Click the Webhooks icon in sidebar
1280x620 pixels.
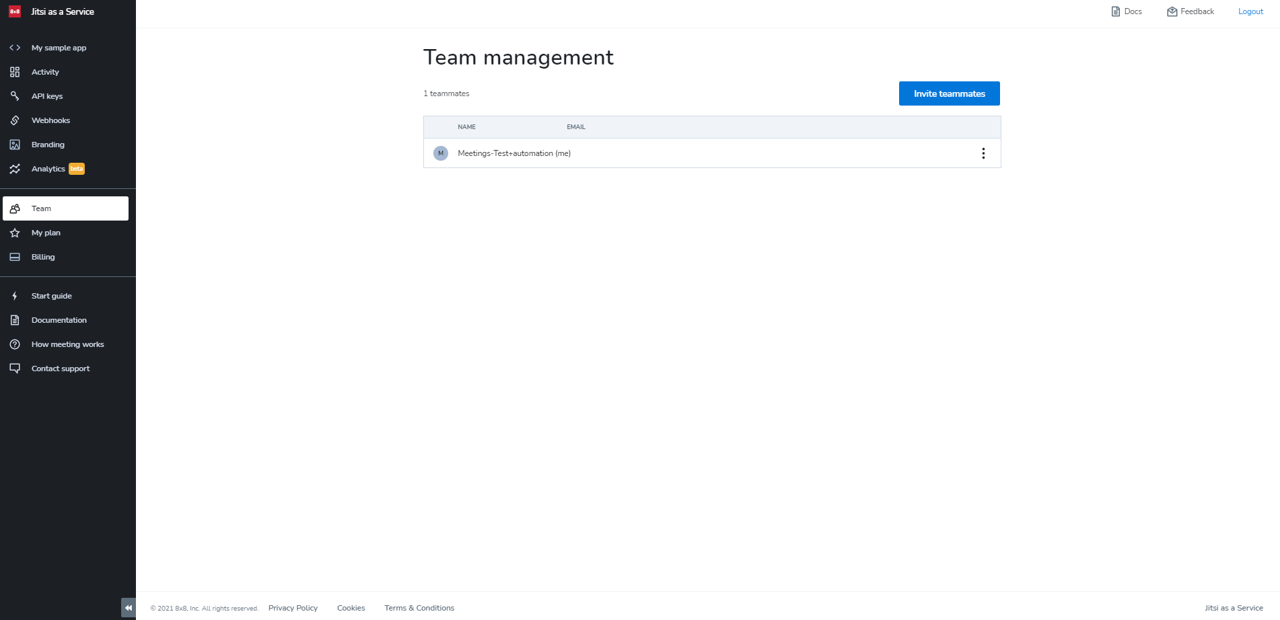pyautogui.click(x=15, y=120)
